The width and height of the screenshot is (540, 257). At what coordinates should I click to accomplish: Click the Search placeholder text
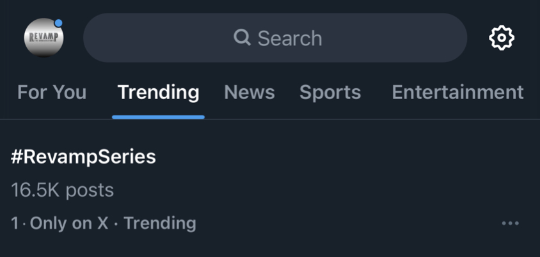pyautogui.click(x=290, y=38)
